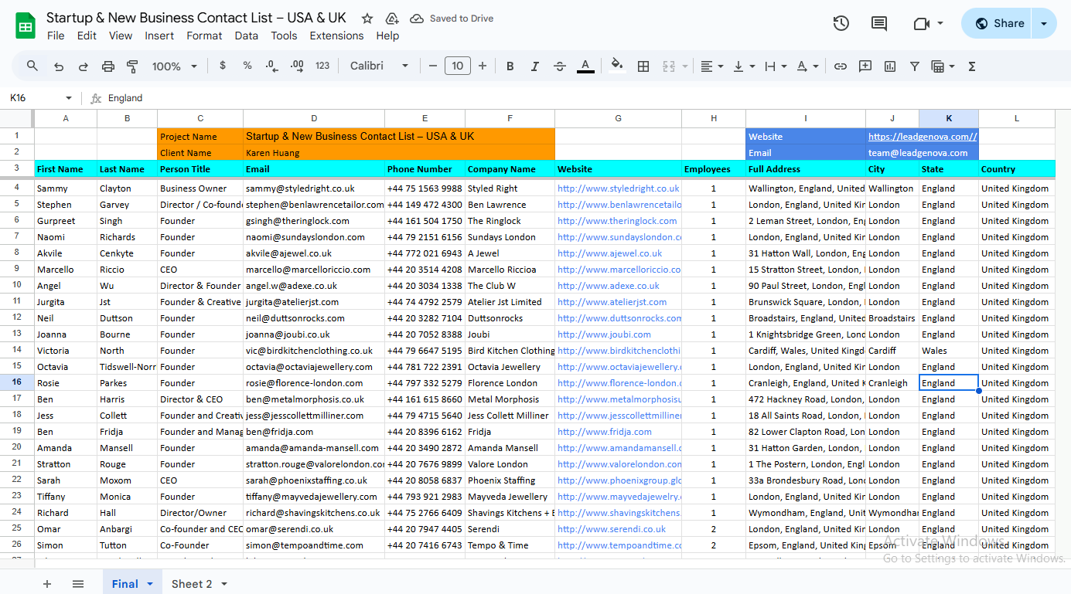
Task: Open version history clock icon
Action: pyautogui.click(x=841, y=23)
